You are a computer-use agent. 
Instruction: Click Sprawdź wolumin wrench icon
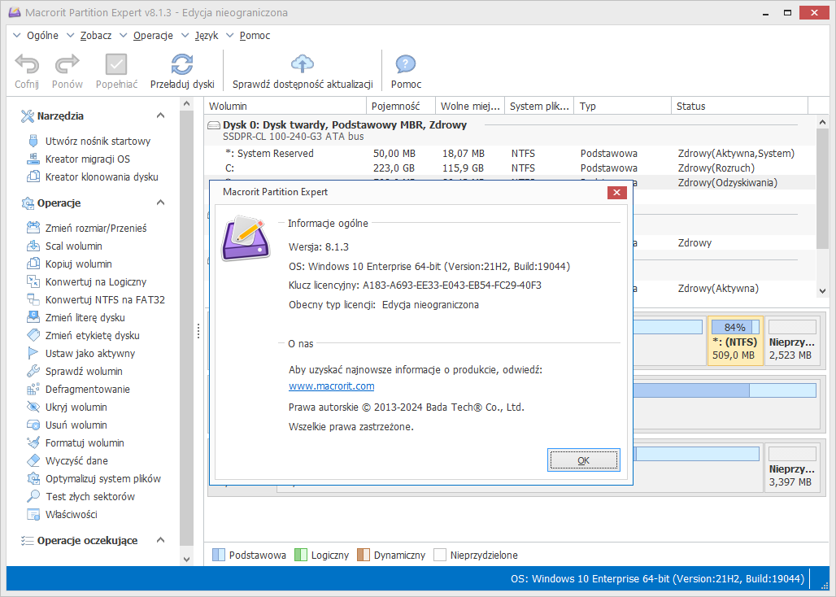(x=33, y=371)
